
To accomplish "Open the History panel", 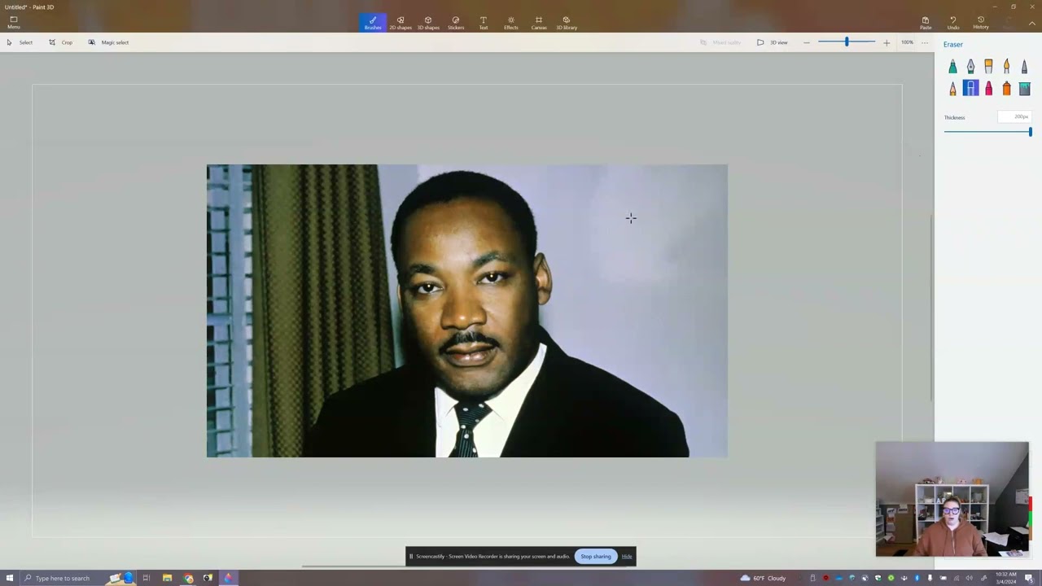I will [981, 23].
